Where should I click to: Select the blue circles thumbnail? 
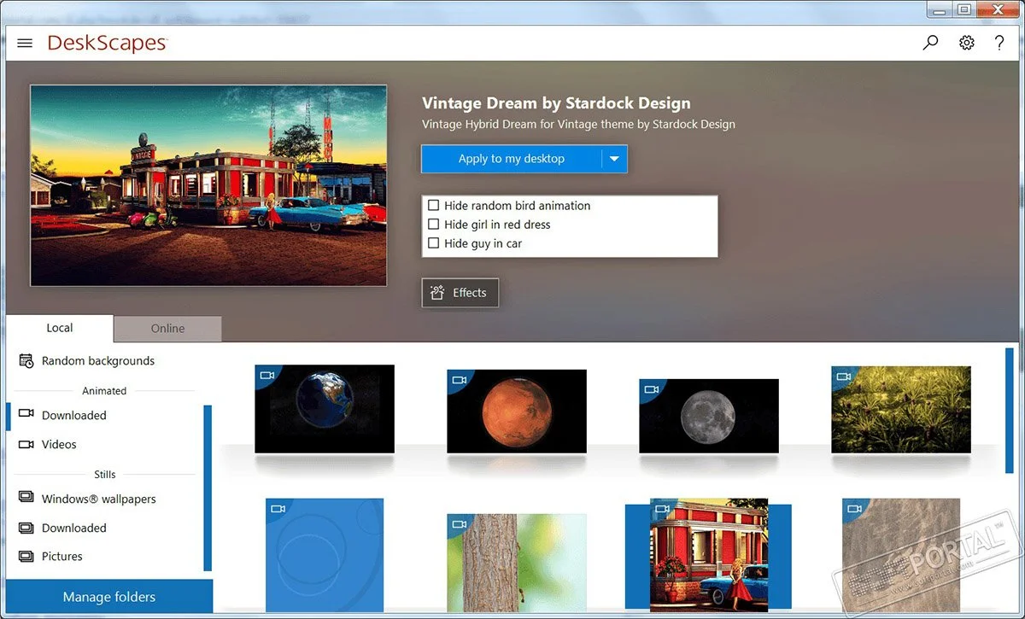[325, 555]
